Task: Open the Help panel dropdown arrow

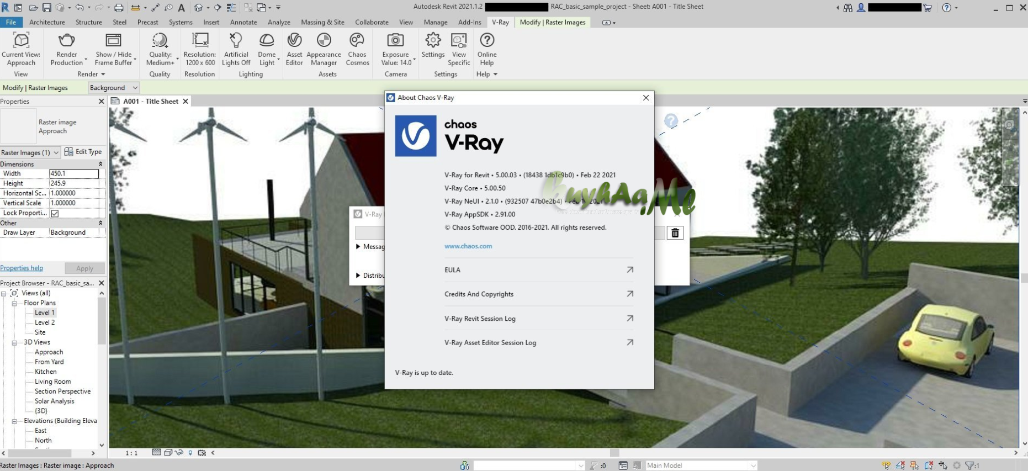Action: 495,74
